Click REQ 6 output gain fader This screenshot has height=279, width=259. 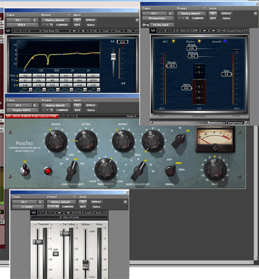[113, 57]
